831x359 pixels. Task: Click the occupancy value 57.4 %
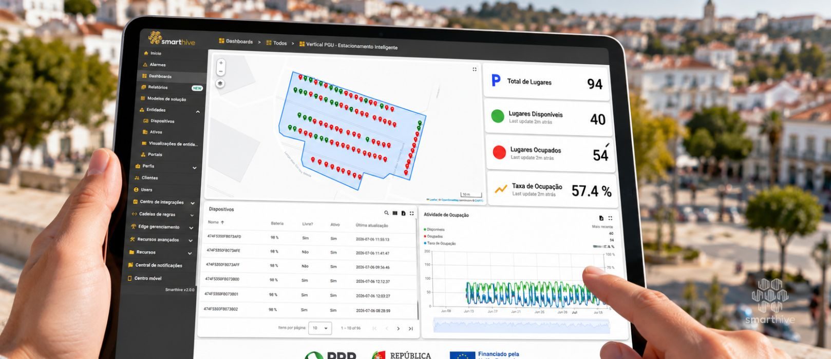tap(592, 191)
